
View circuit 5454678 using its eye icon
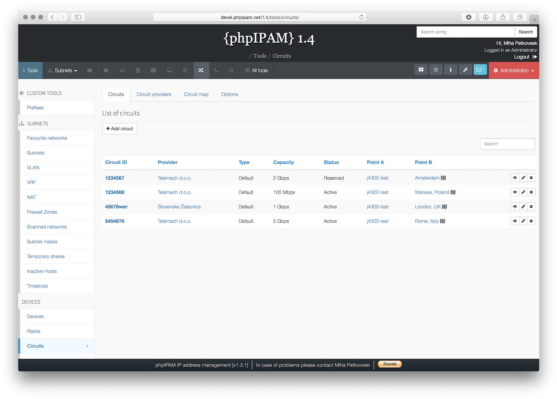tap(514, 221)
